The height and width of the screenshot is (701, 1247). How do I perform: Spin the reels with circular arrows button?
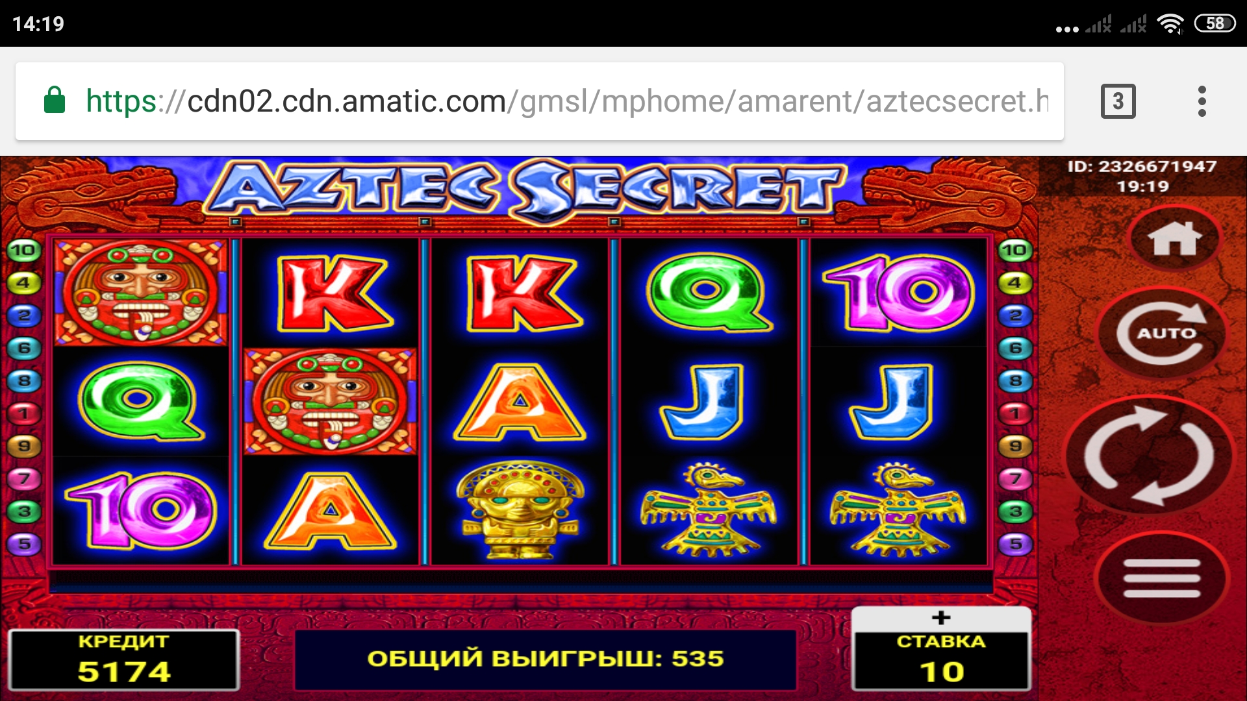coord(1149,456)
